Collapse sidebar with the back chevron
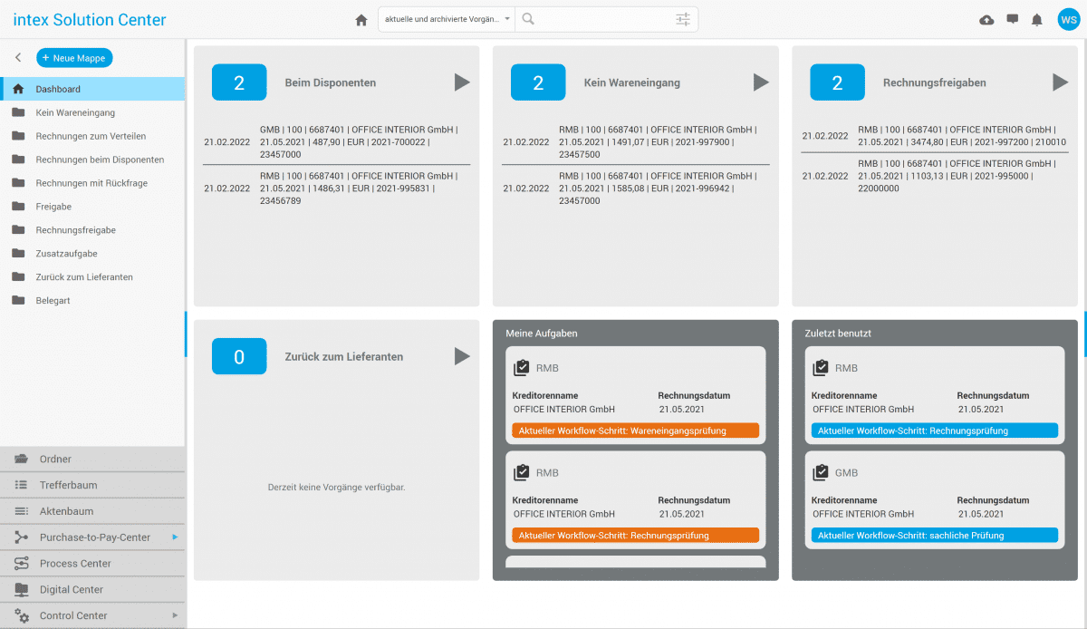This screenshot has height=629, width=1087. pos(18,58)
